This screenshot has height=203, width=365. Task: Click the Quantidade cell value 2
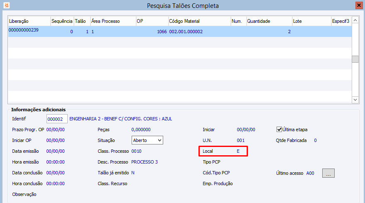(x=289, y=32)
